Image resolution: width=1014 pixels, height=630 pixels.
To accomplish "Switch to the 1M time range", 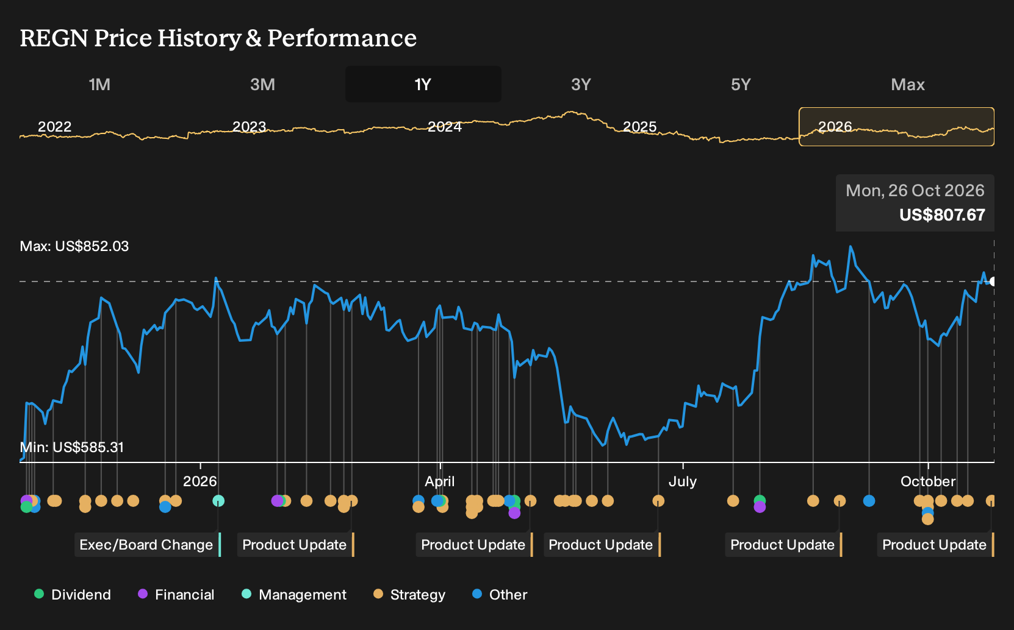I will pos(99,84).
